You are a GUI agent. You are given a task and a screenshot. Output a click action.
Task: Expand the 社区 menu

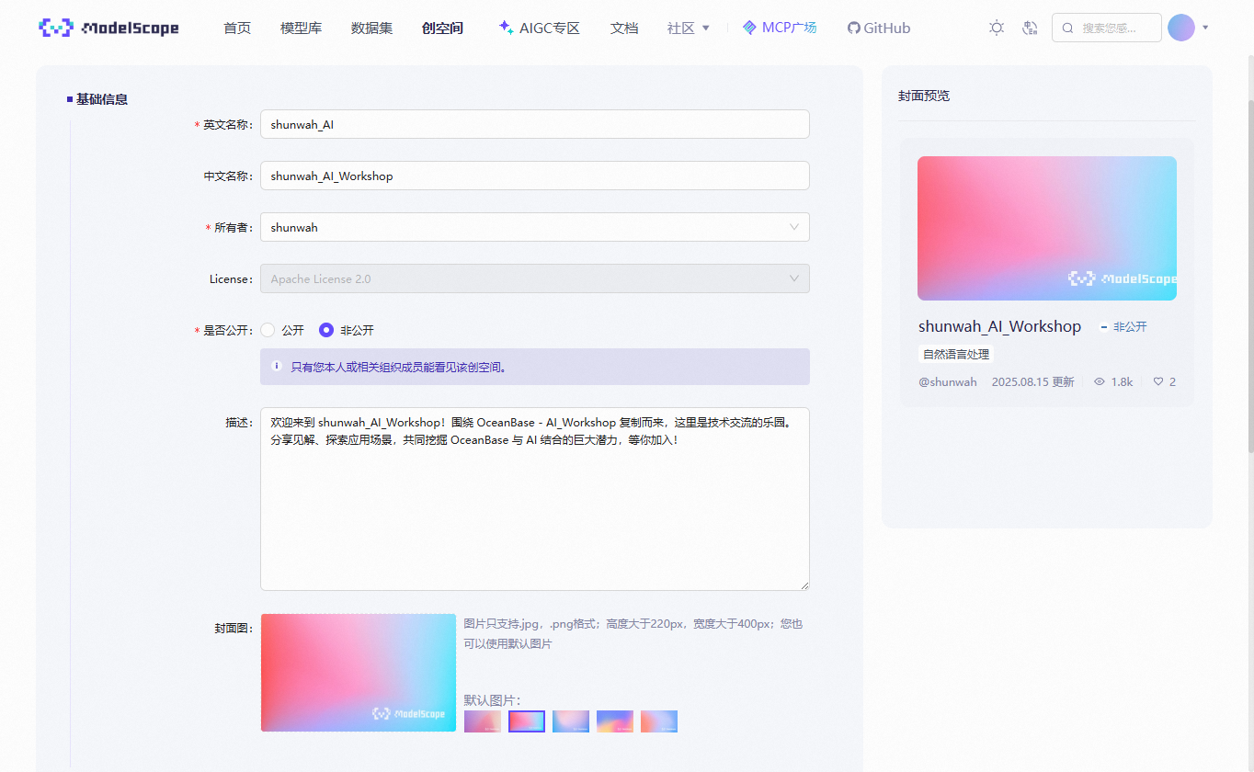689,28
